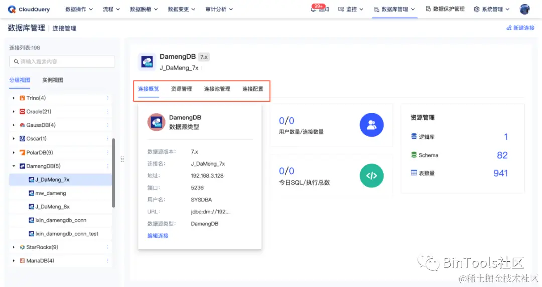Switch to the 连接概览 tab

(148, 89)
